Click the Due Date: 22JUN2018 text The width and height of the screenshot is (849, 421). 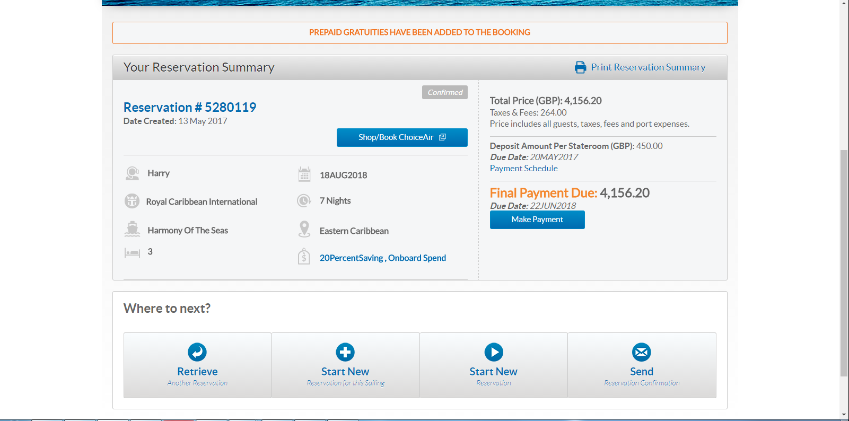click(533, 206)
